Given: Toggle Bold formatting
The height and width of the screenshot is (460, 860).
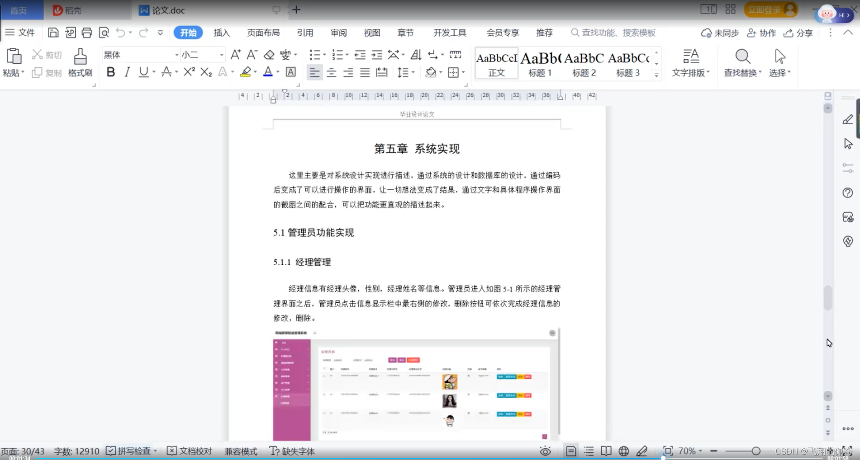Looking at the screenshot, I should [x=110, y=72].
